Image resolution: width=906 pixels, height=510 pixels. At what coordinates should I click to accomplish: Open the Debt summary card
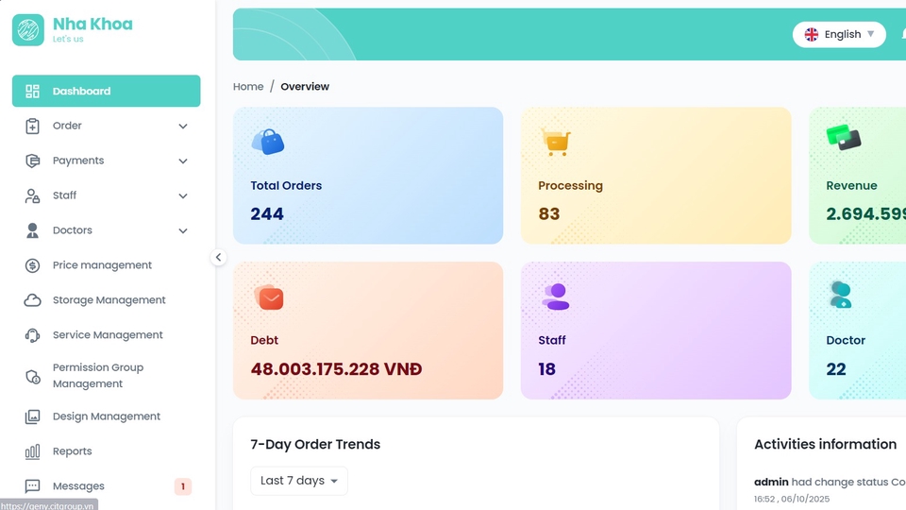[368, 331]
